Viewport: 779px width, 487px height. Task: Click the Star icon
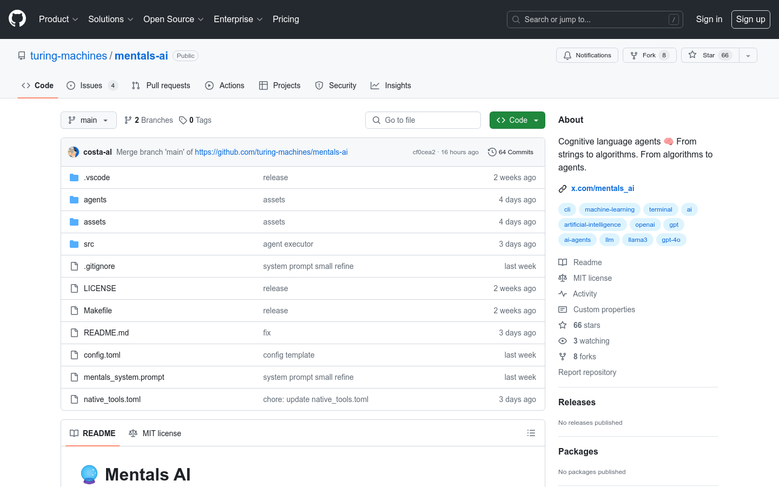692,55
